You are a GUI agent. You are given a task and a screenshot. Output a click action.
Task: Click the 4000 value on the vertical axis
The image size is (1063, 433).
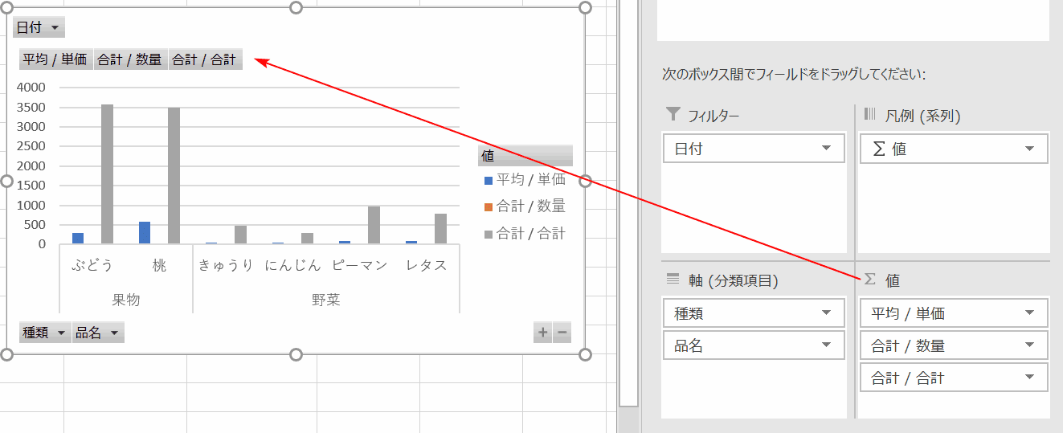[31, 87]
